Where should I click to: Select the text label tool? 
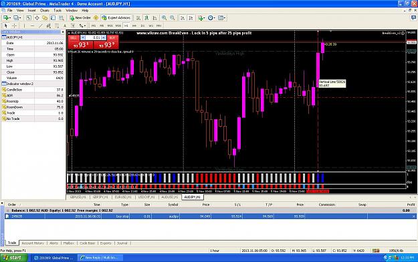[x=73, y=25]
